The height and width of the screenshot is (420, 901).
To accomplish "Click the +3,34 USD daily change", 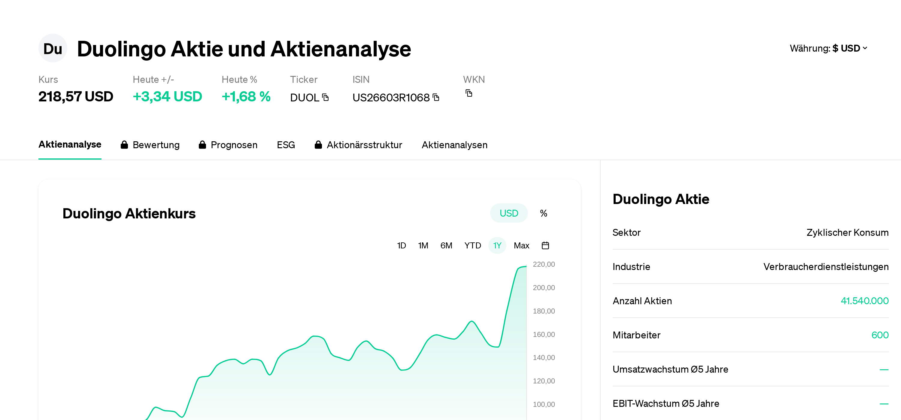I will tap(167, 96).
